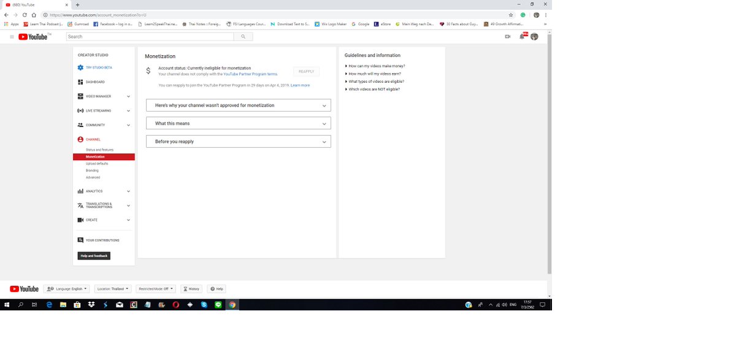The width and height of the screenshot is (736, 338).
Task: Open YouTube notifications bell
Action: click(523, 37)
